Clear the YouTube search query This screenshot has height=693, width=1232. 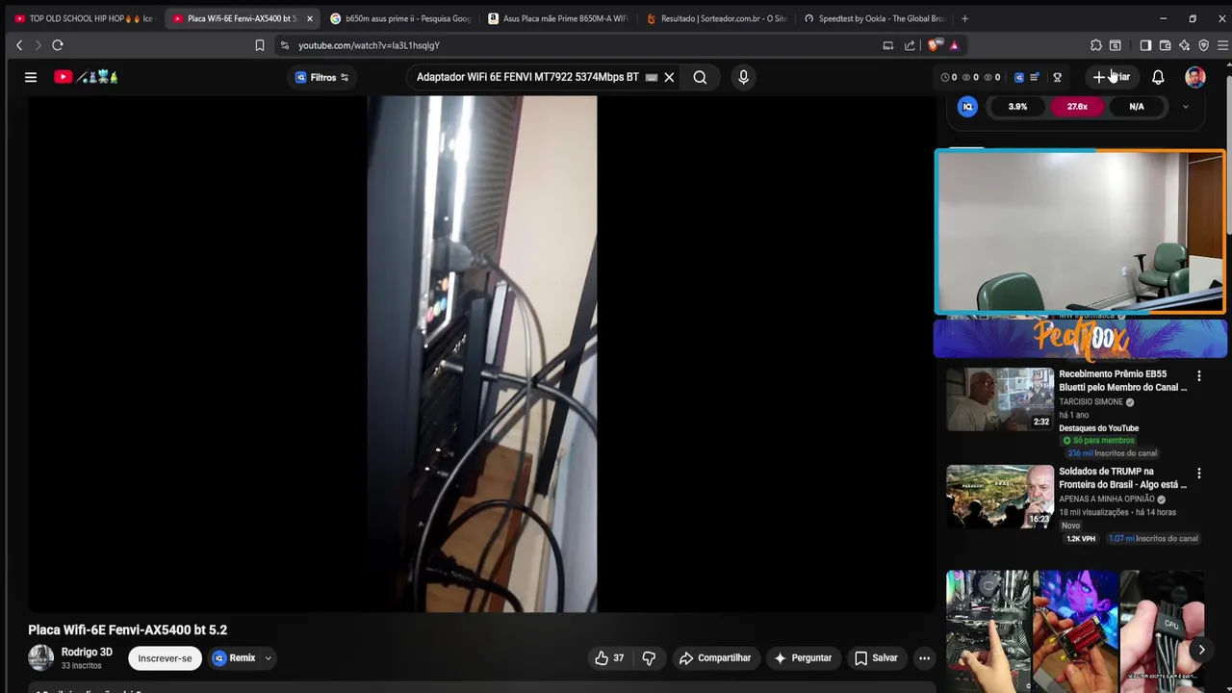pyautogui.click(x=669, y=77)
